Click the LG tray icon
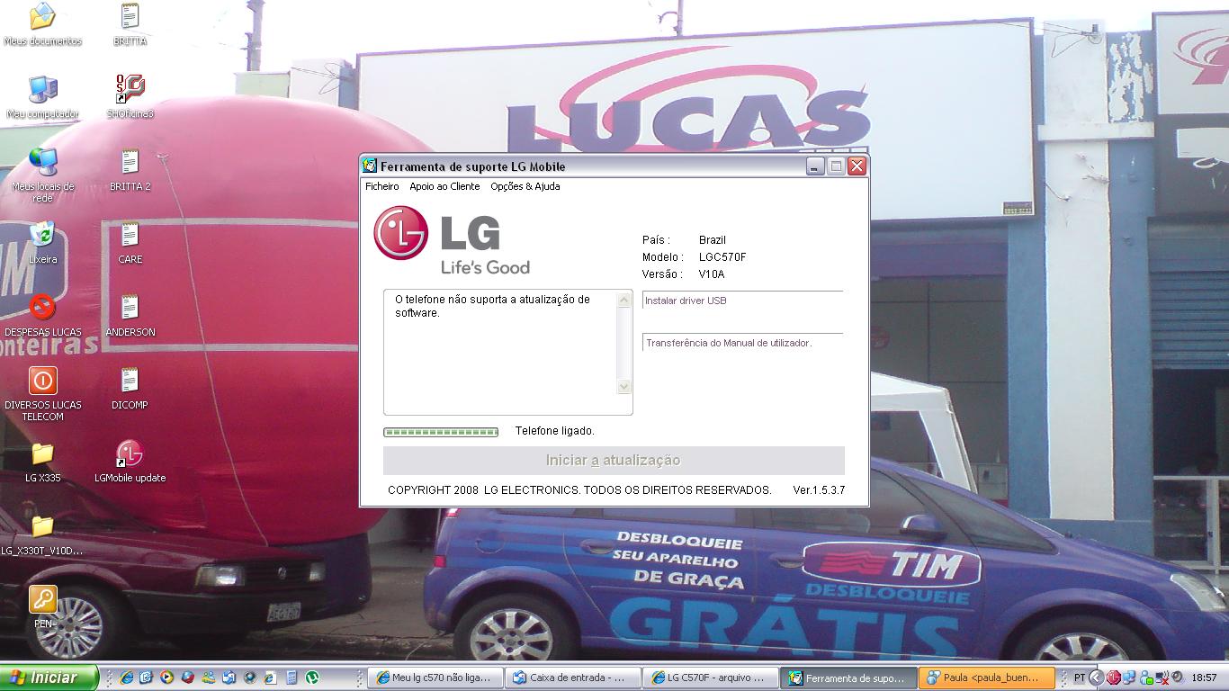The height and width of the screenshot is (691, 1229). (x=1114, y=678)
